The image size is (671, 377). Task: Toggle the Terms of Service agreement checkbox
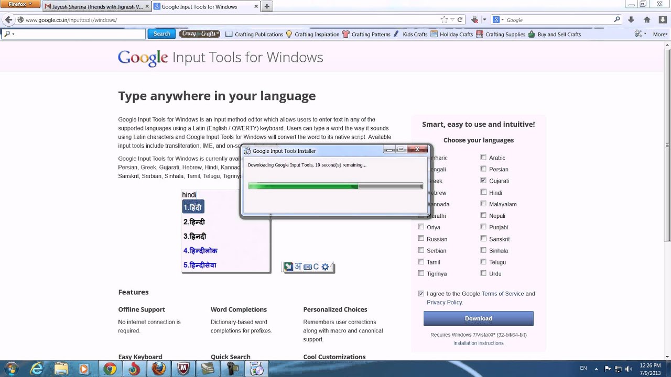tap(421, 294)
